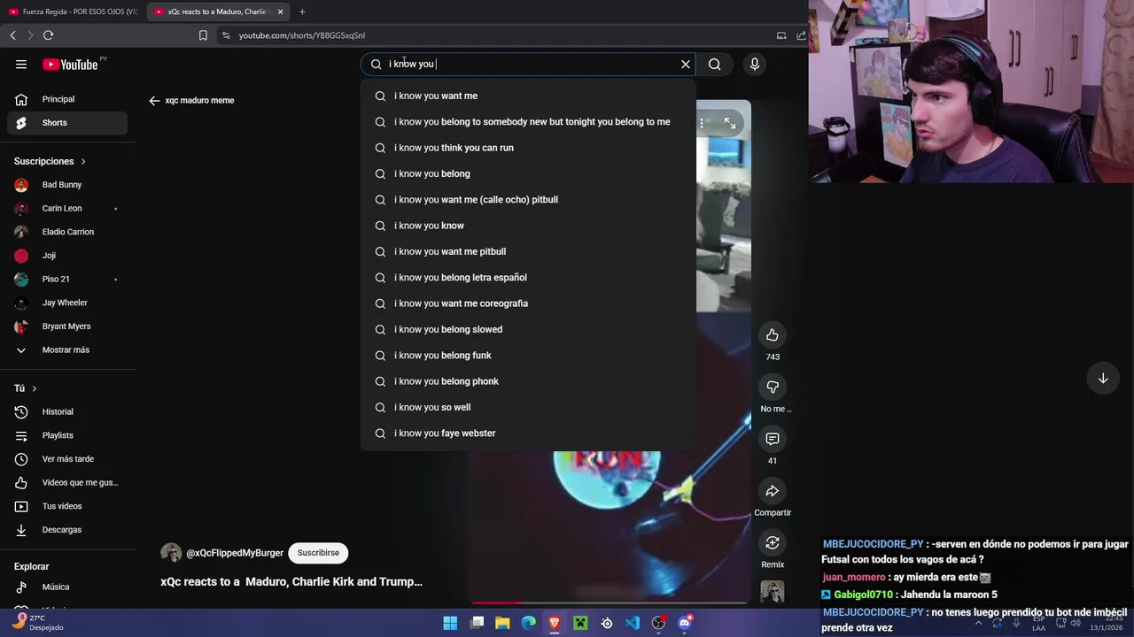Open the comments showing 41
This screenshot has width=1134, height=637.
[x=773, y=439]
